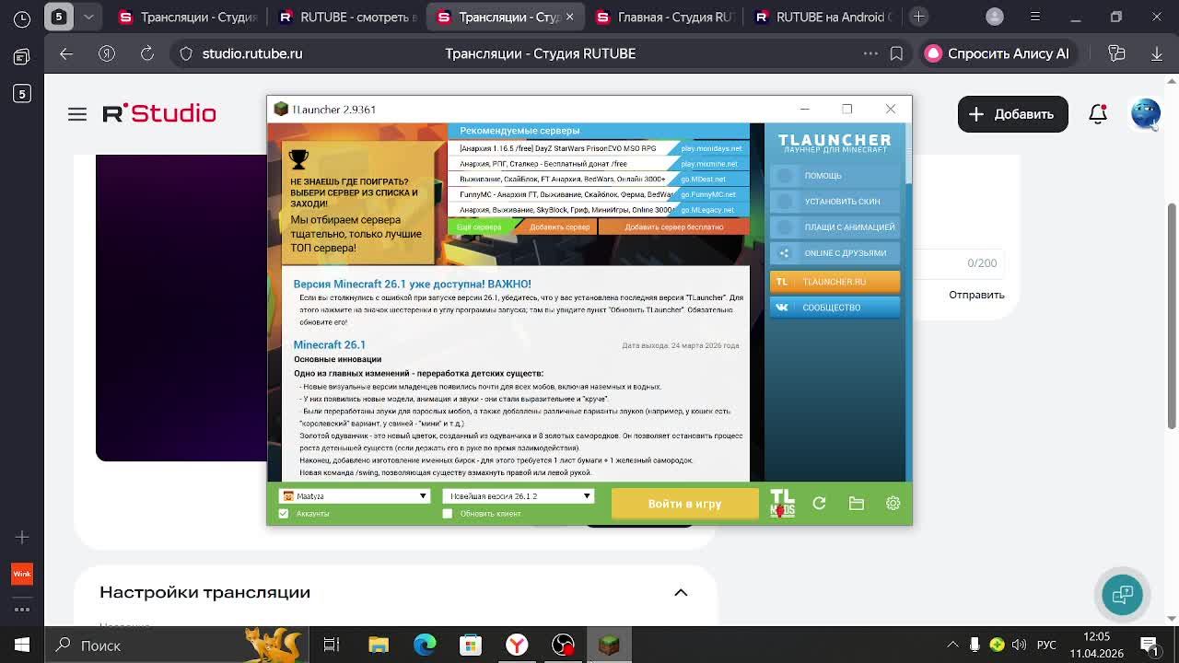Click the support chat floating icon
1179x663 pixels.
(1122, 595)
